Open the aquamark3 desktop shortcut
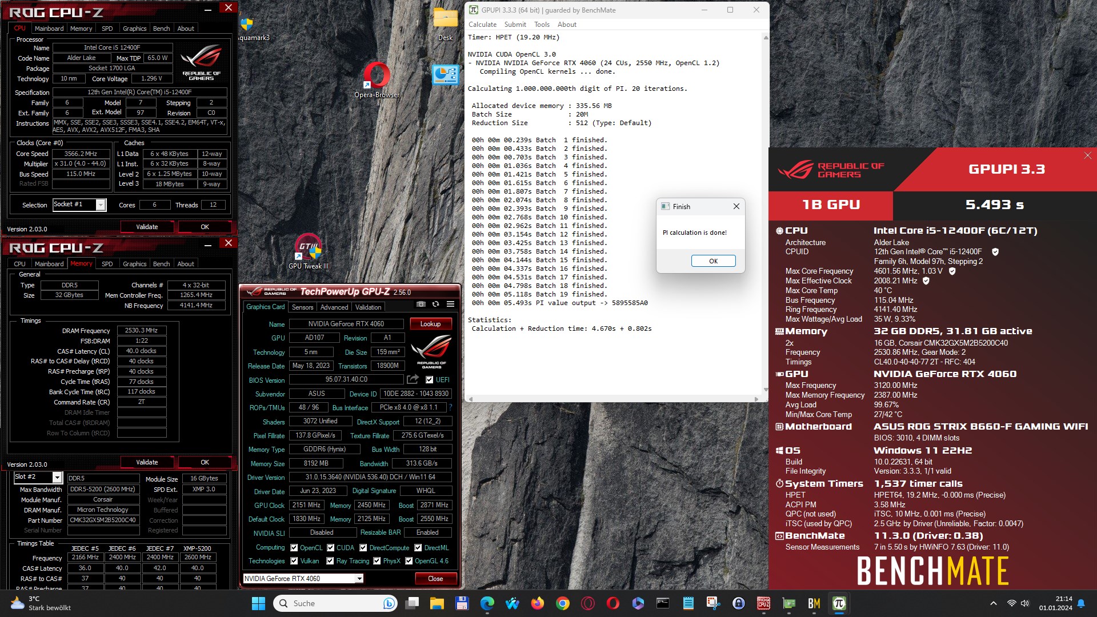The image size is (1097, 617). [x=253, y=29]
